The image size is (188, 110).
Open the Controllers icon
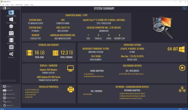(11, 47)
